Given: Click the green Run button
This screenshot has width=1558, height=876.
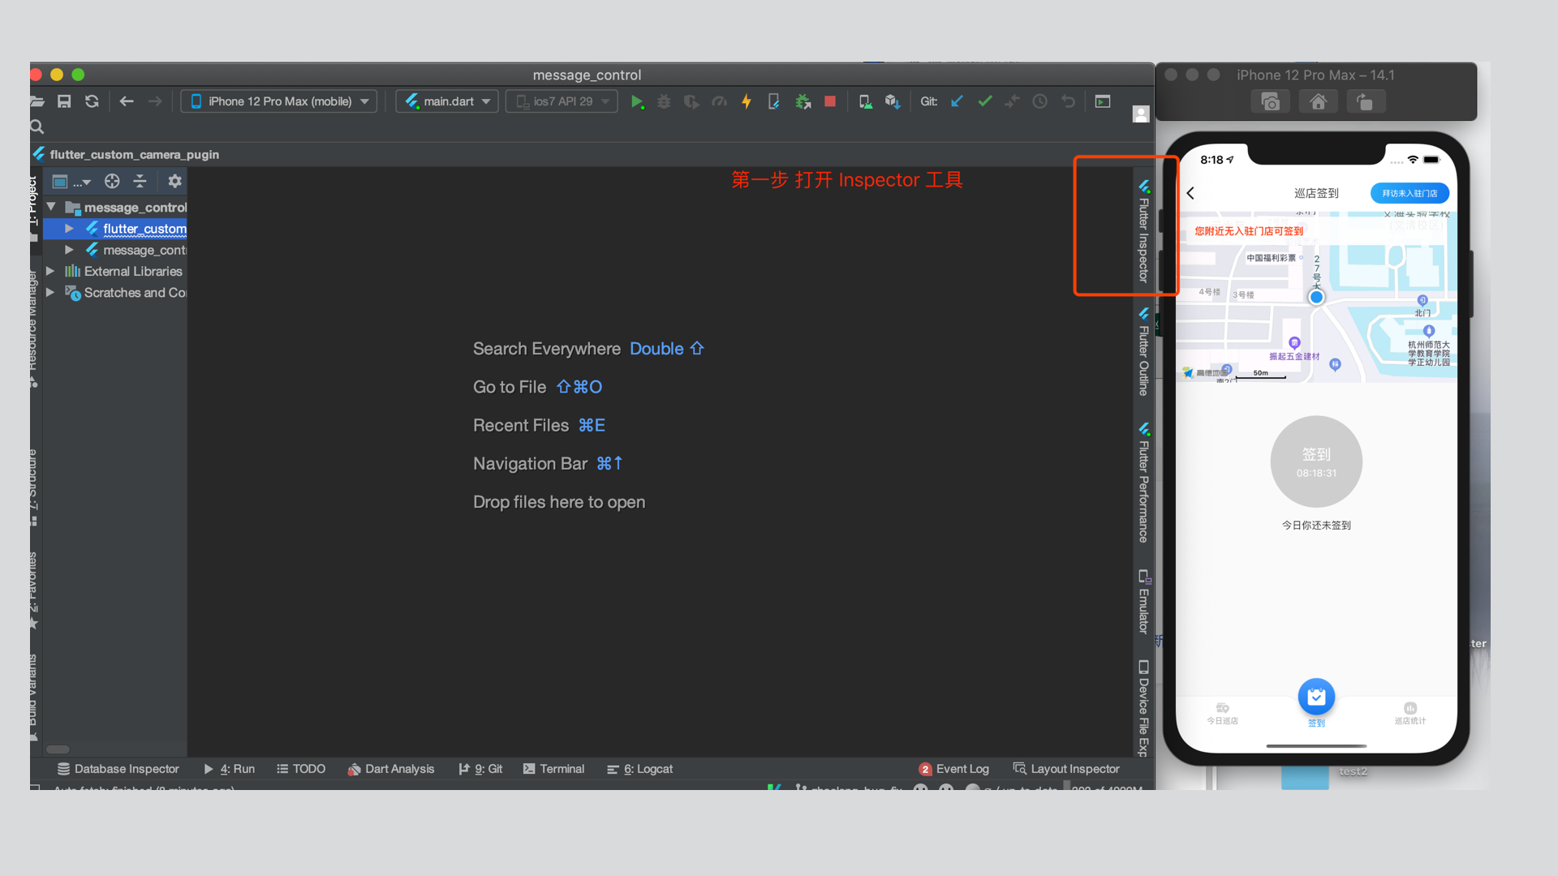Looking at the screenshot, I should pos(637,101).
